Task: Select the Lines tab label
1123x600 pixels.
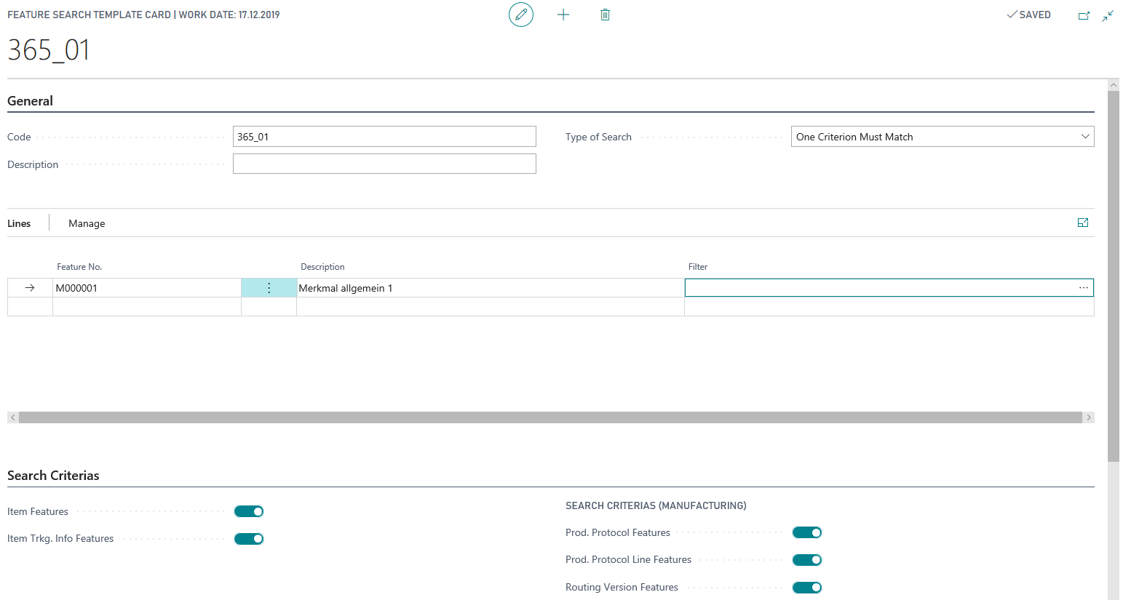Action: coord(19,223)
